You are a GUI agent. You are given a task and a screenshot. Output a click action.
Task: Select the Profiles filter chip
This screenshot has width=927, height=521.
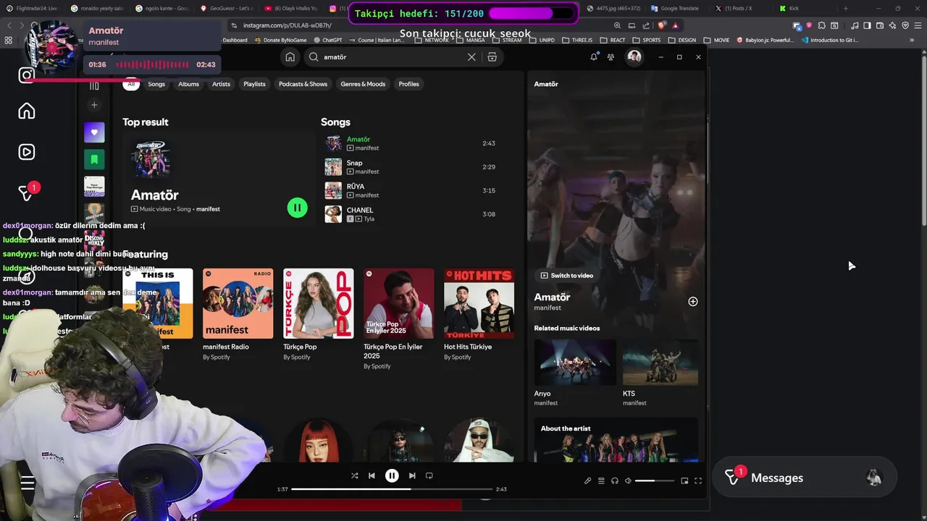(408, 84)
